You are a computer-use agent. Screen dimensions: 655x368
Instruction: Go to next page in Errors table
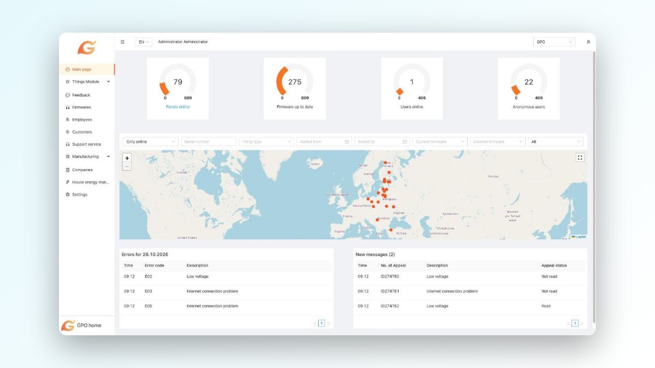click(328, 323)
